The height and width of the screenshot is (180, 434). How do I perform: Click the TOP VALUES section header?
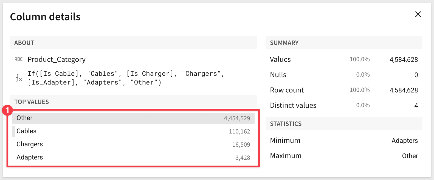32,102
